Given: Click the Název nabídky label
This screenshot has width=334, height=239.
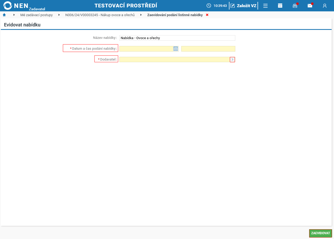Looking at the screenshot, I should (x=105, y=38).
